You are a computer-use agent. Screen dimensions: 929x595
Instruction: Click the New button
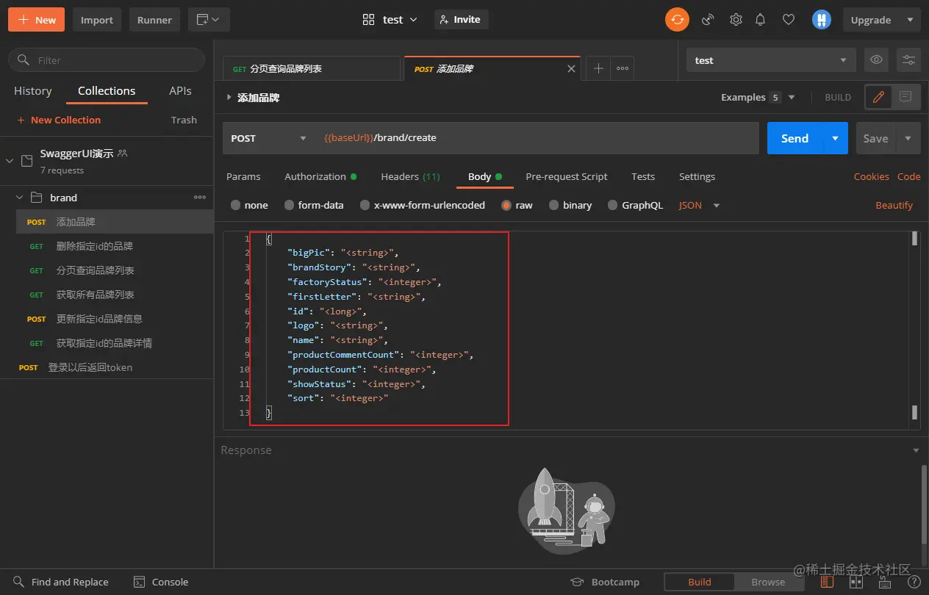pyautogui.click(x=36, y=20)
